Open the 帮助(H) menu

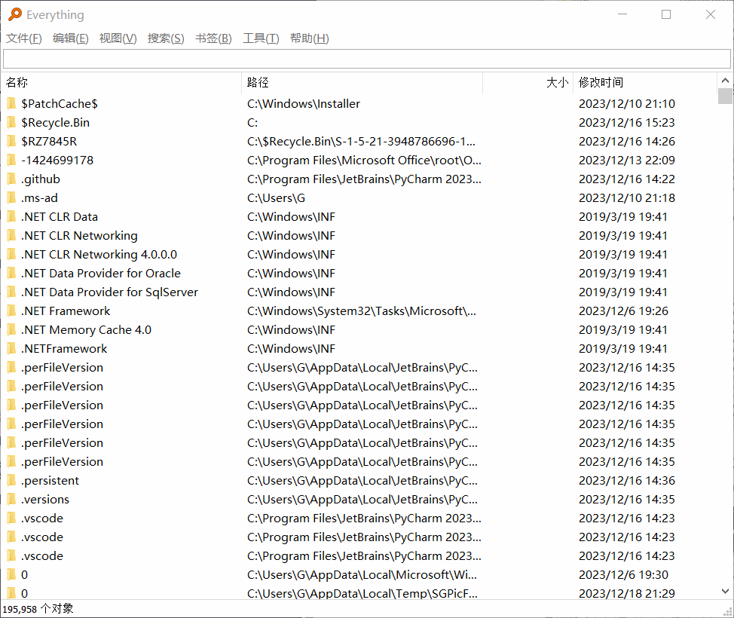pos(310,38)
